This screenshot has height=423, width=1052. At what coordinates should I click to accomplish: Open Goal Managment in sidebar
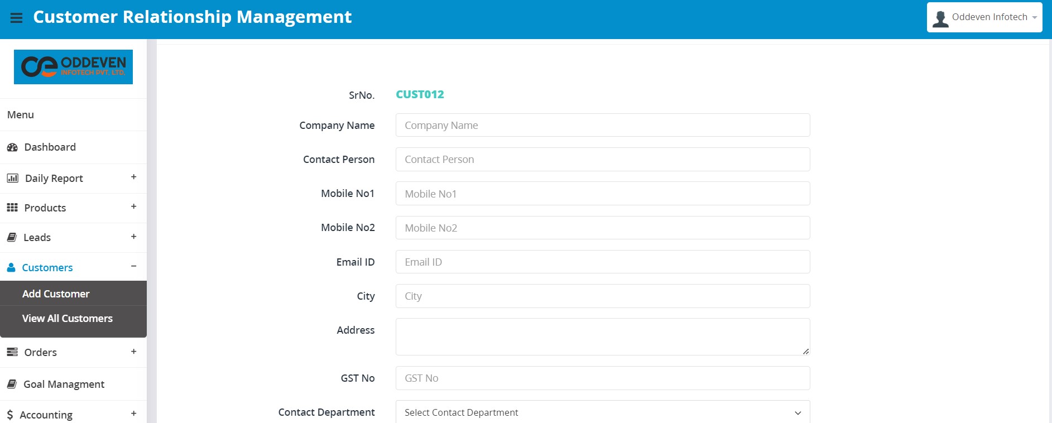[64, 384]
